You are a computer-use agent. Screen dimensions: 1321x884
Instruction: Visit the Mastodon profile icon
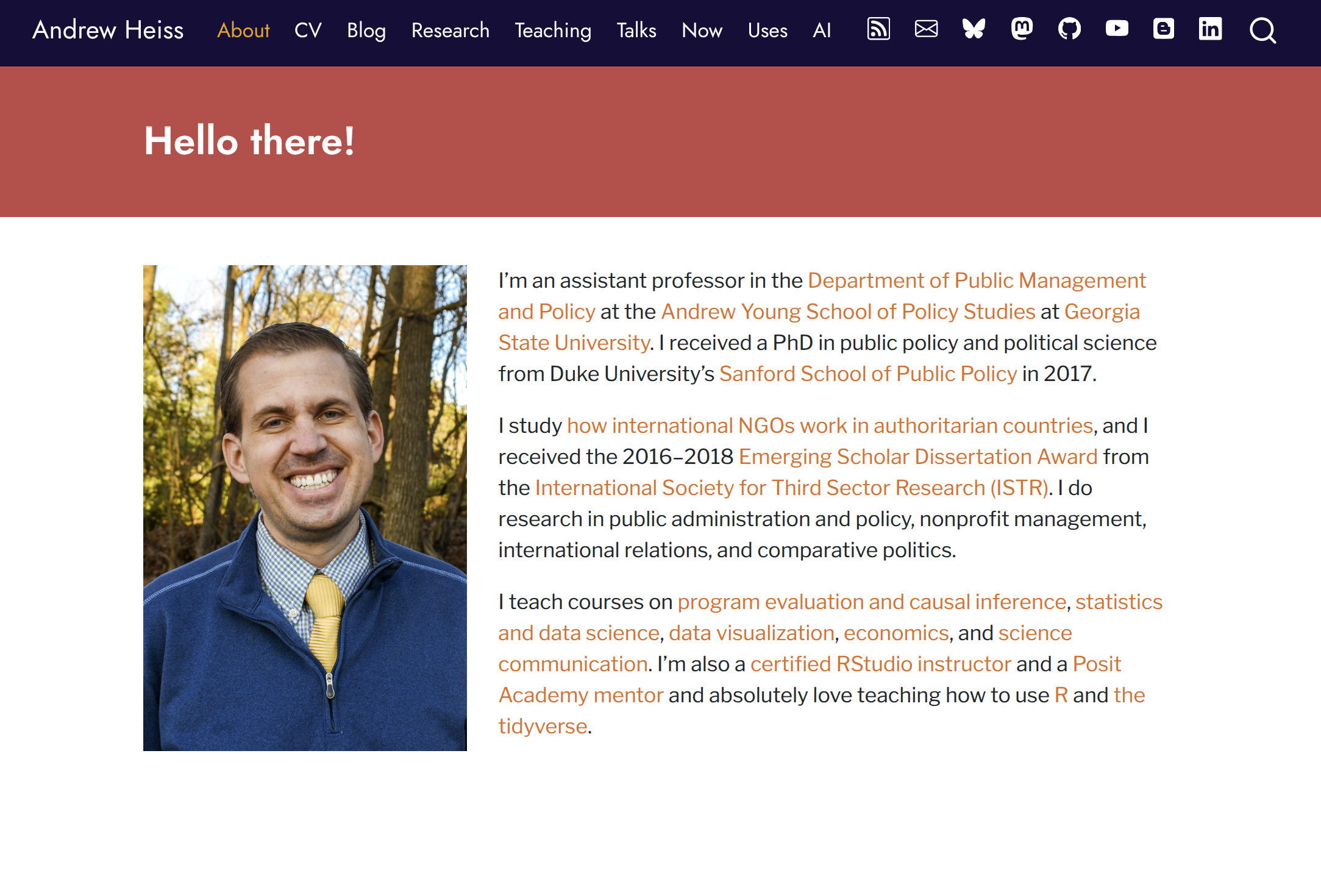[x=1022, y=29]
